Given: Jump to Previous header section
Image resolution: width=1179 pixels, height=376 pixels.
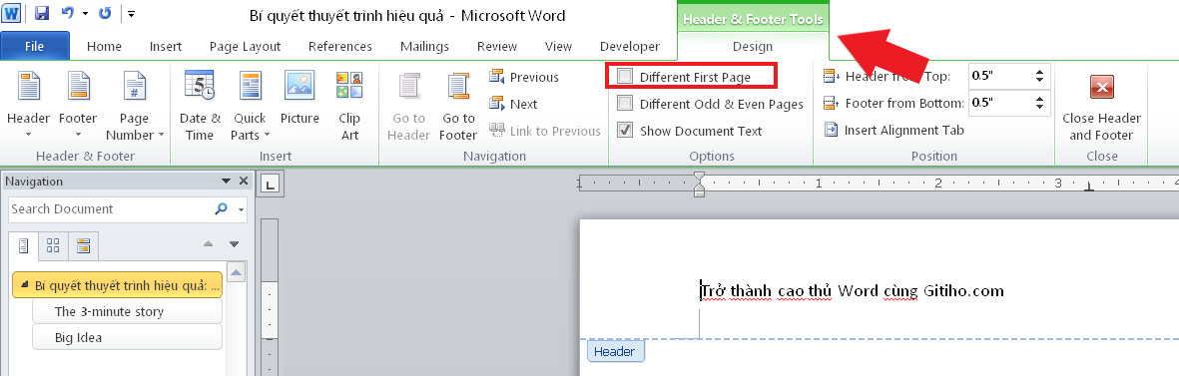Looking at the screenshot, I should [524, 77].
